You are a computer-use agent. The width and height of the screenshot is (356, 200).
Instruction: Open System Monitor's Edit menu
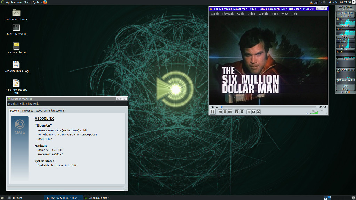22,103
